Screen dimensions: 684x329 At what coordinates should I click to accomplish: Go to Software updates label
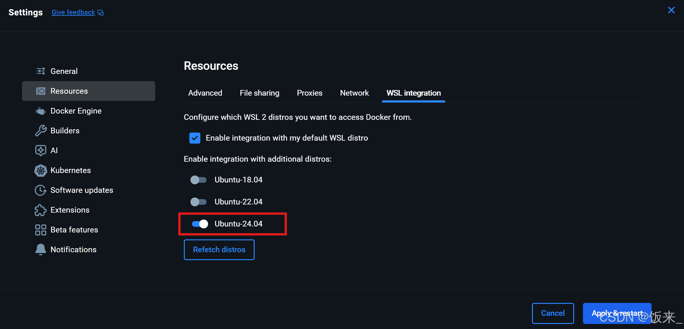pos(82,190)
